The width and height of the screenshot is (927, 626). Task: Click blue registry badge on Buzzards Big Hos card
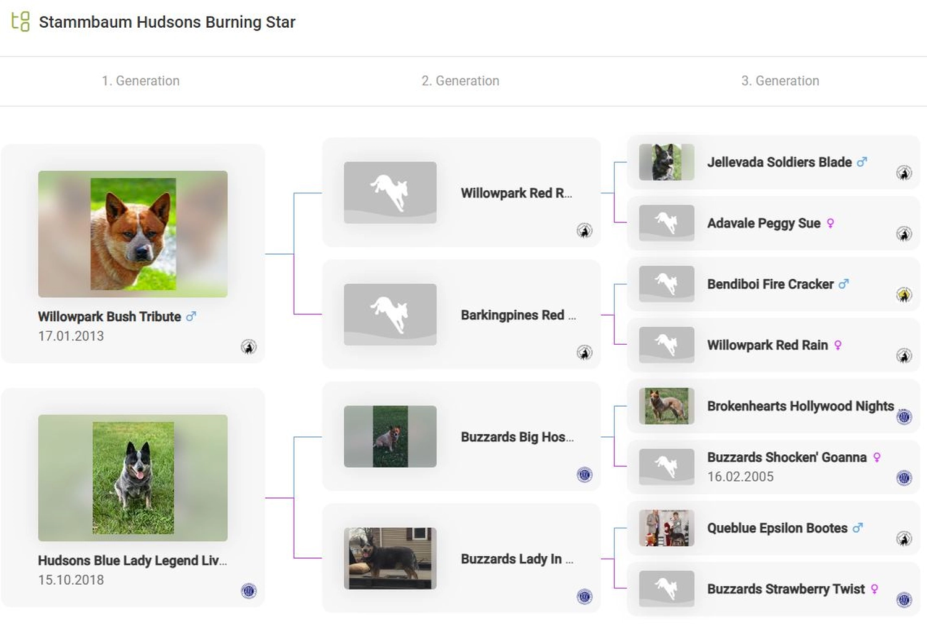585,475
